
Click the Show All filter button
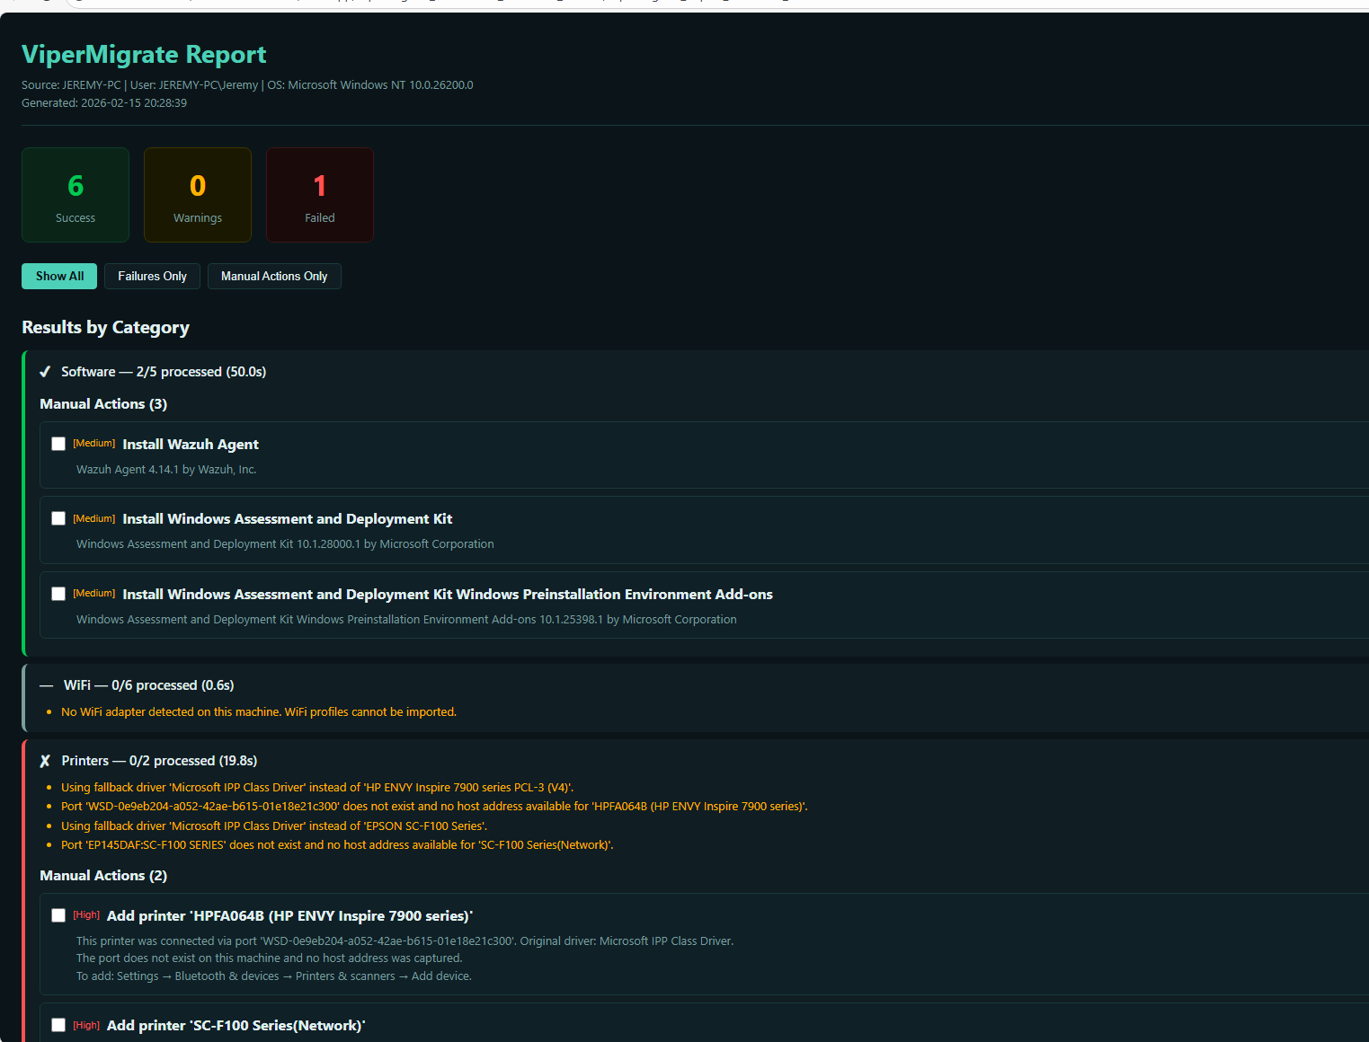point(59,276)
